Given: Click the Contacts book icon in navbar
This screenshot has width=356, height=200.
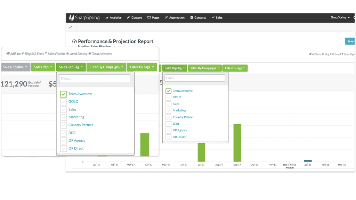Looking at the screenshot, I should click(x=192, y=17).
